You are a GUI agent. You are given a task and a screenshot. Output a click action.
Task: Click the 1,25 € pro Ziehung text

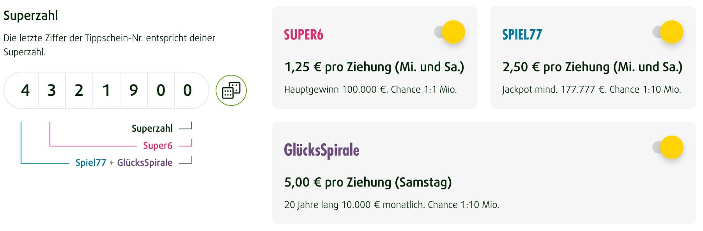click(x=374, y=67)
